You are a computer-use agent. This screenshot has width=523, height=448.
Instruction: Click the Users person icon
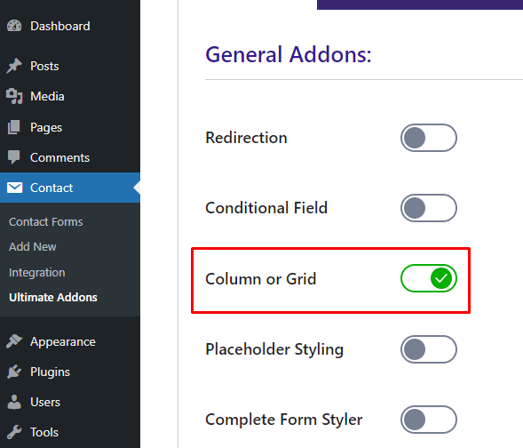14,402
